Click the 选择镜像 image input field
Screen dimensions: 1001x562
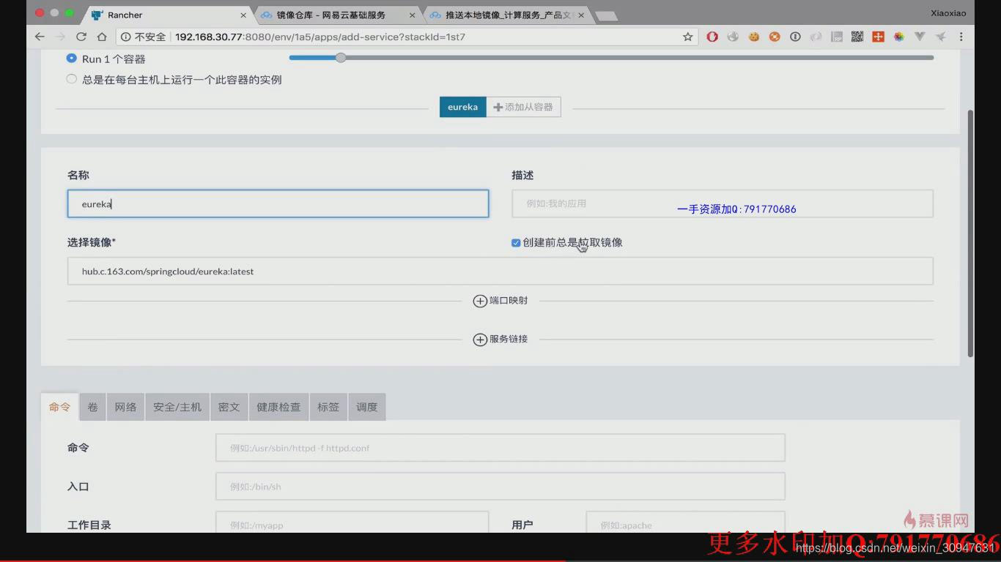pos(500,271)
